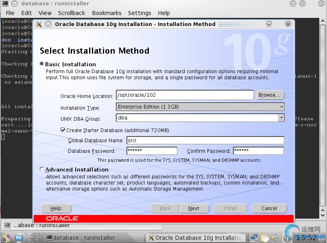The width and height of the screenshot is (327, 243).
Task: Click the installer dialog X window-menu icon
Action: 39,24
